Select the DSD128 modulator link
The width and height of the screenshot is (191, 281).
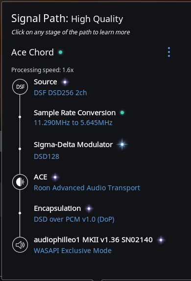(47, 156)
